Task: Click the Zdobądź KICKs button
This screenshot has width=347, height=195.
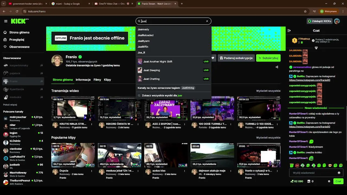Action: coord(320,21)
